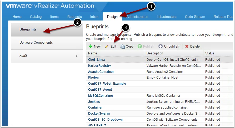Click 'Deploy CentOS, install Chef Client' description
The image size is (235, 128).
point(174,60)
